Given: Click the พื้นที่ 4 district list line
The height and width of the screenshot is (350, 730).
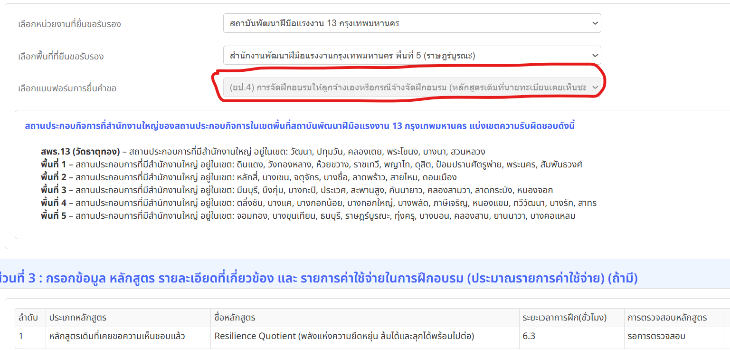Looking at the screenshot, I should (319, 203).
